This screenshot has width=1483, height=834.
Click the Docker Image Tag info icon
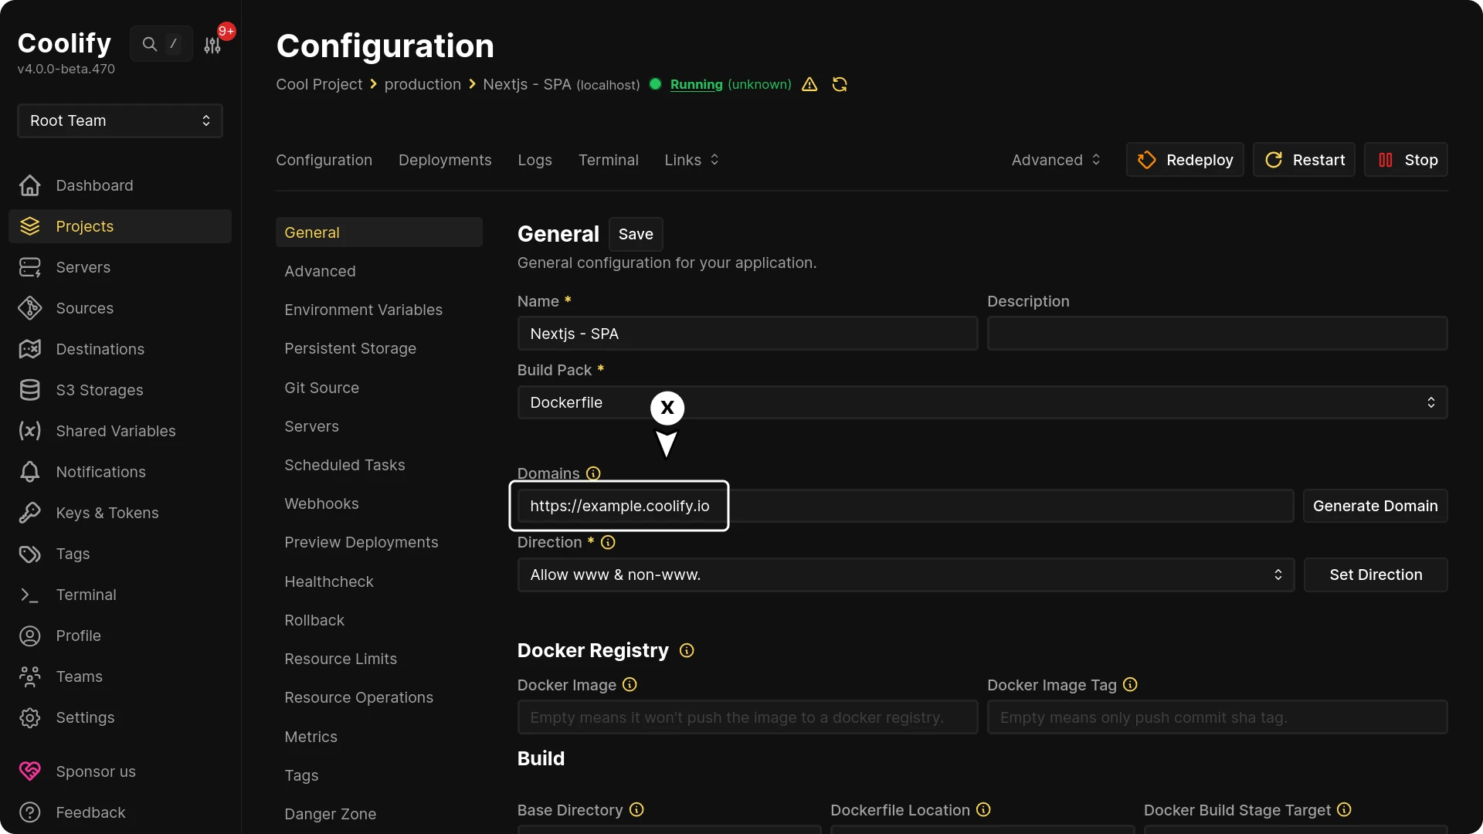[x=1130, y=685]
